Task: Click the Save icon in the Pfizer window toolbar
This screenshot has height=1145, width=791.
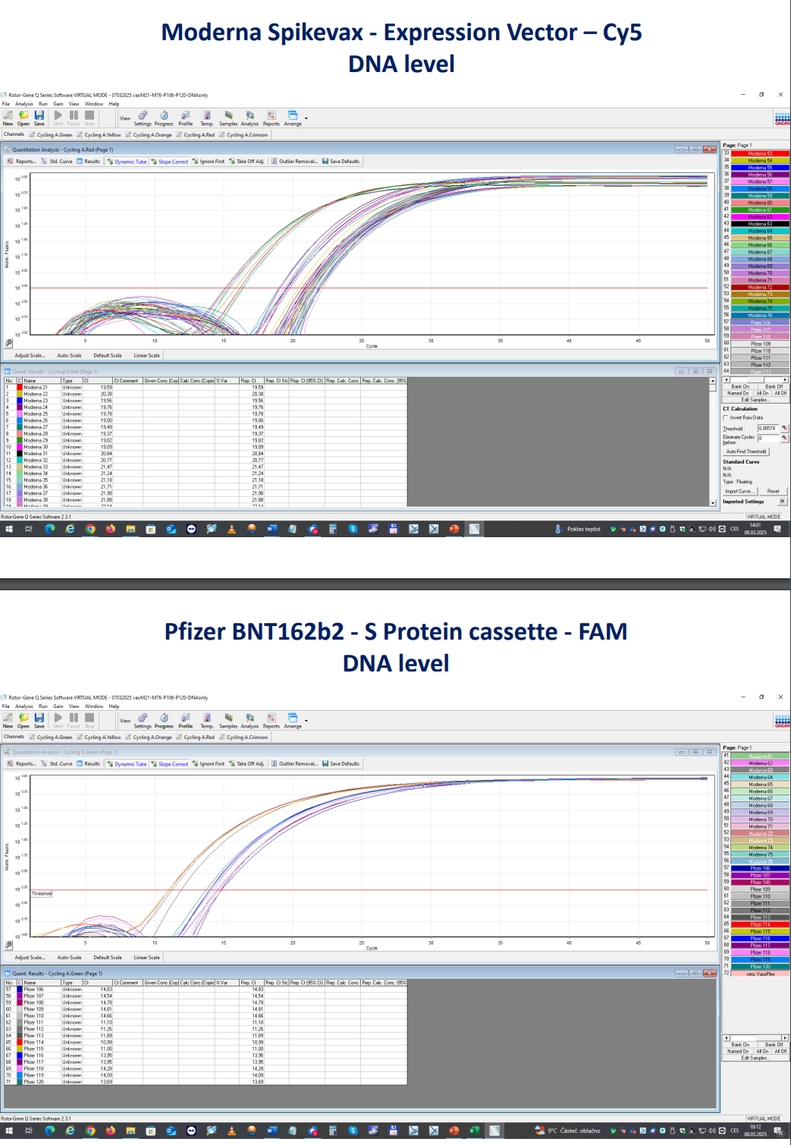Action: point(39,720)
